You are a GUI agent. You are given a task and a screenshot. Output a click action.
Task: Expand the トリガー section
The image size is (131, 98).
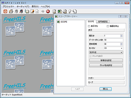pyautogui.click(x=106, y=78)
